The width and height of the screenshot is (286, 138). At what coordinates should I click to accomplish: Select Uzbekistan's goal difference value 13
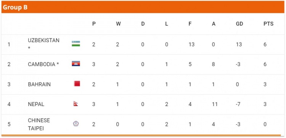pos(239,44)
